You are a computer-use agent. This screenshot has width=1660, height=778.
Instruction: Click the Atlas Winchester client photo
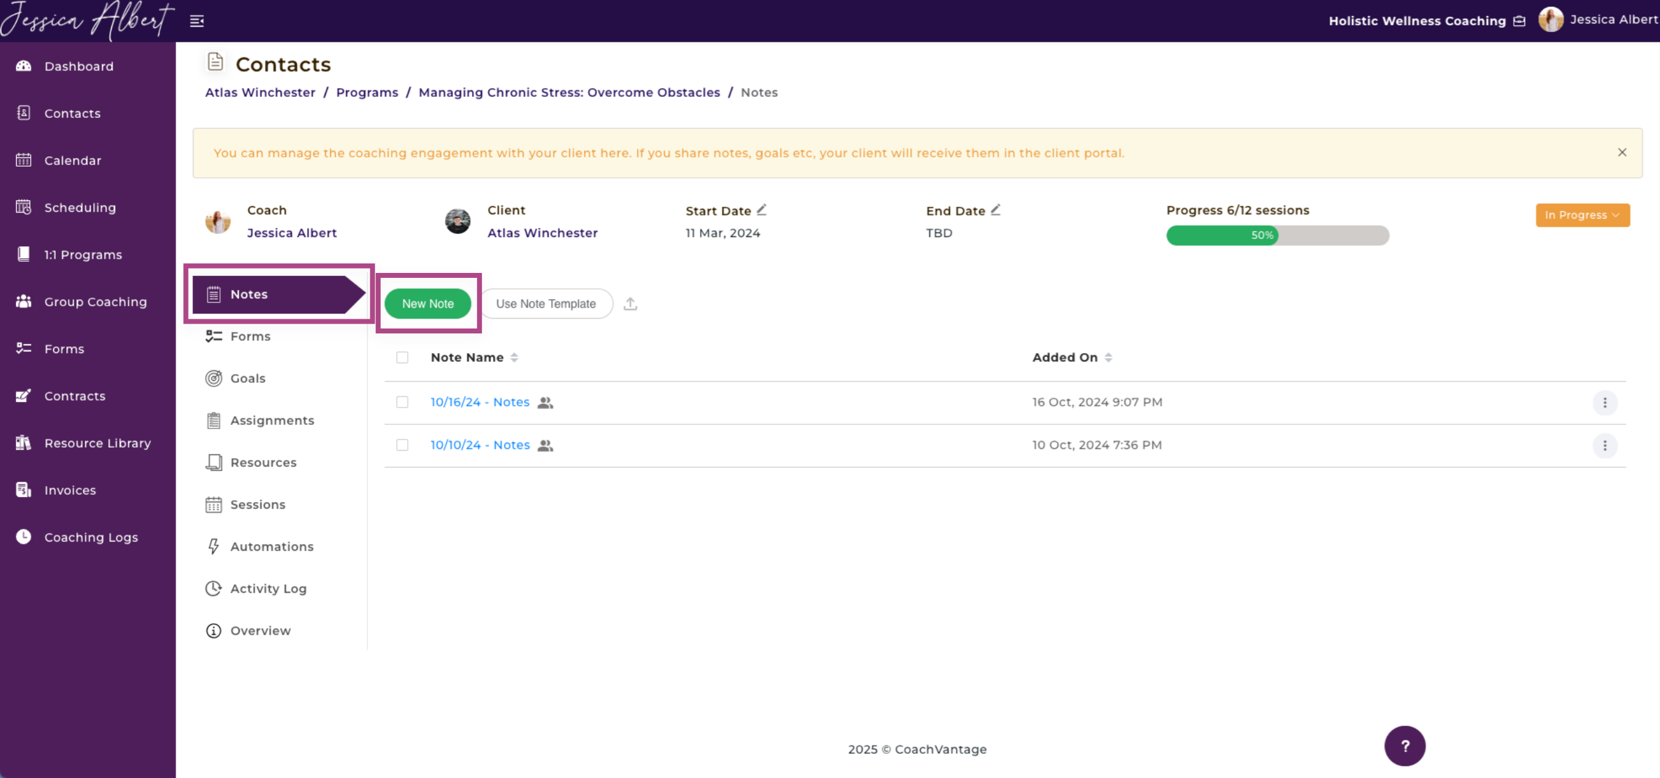pyautogui.click(x=458, y=221)
